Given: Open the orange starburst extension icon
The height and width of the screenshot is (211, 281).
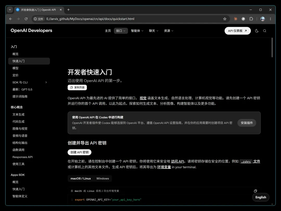Looking at the screenshot, I should coord(235,19).
